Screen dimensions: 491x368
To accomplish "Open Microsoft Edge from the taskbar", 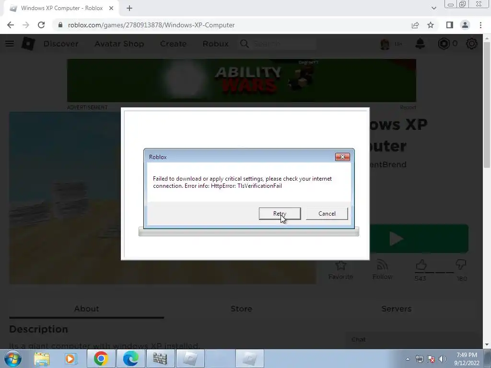I will [x=130, y=358].
